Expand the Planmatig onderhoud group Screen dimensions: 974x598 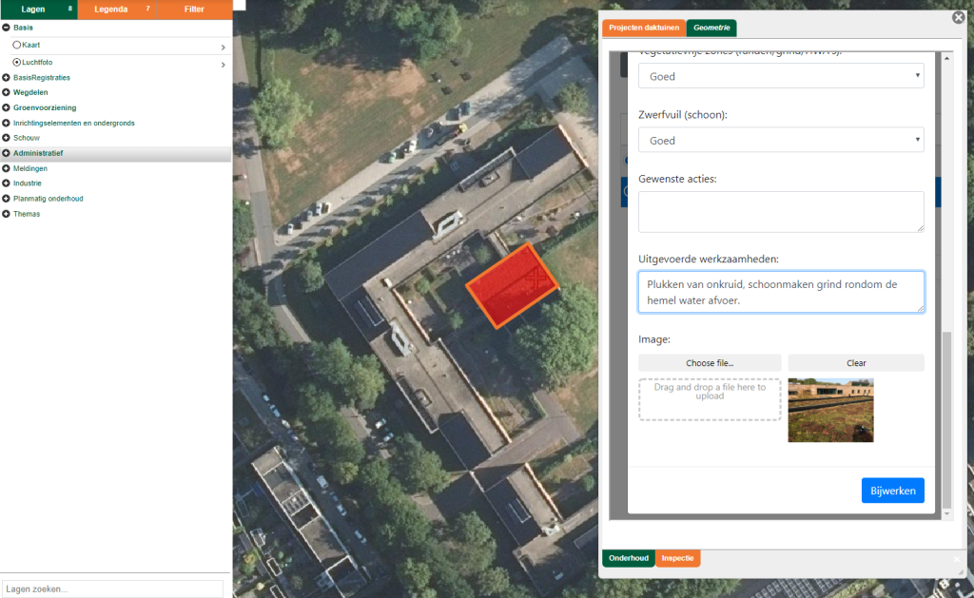tap(7, 199)
